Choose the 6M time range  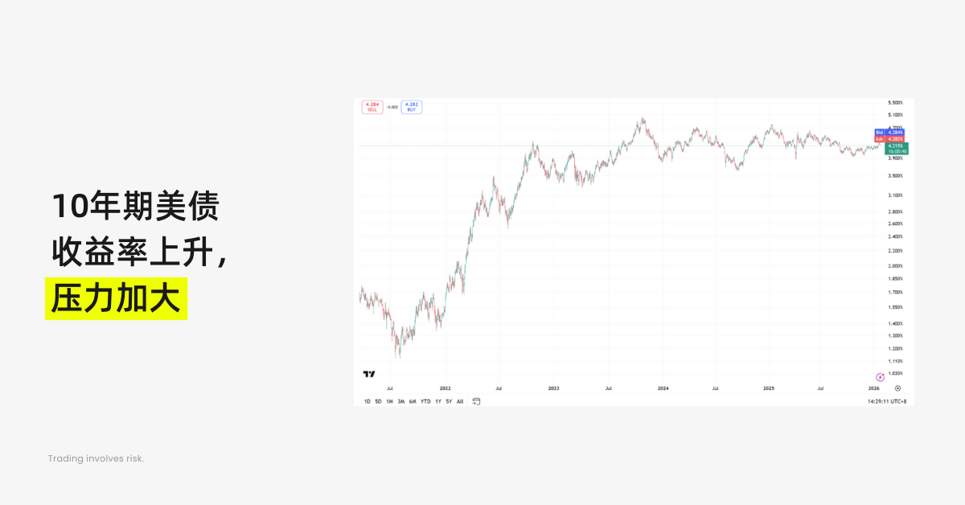[413, 400]
